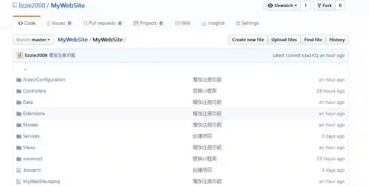Open the Wiki tab
The image size is (369, 186).
[183, 23]
